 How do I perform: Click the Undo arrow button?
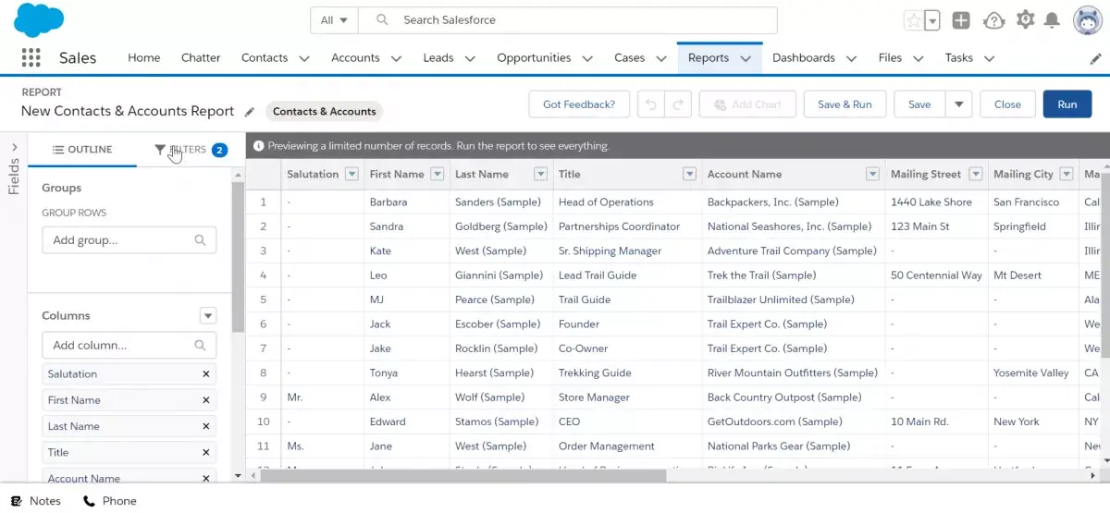pyautogui.click(x=650, y=104)
